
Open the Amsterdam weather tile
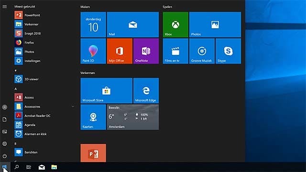tap(133, 117)
